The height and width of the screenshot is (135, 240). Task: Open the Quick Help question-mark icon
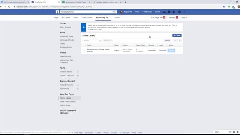[x=179, y=12]
